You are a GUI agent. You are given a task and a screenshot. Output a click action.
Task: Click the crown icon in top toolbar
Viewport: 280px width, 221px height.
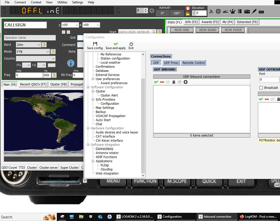tap(233, 12)
